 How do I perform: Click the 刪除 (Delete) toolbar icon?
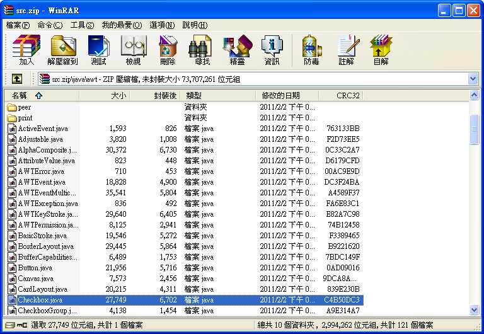(168, 50)
